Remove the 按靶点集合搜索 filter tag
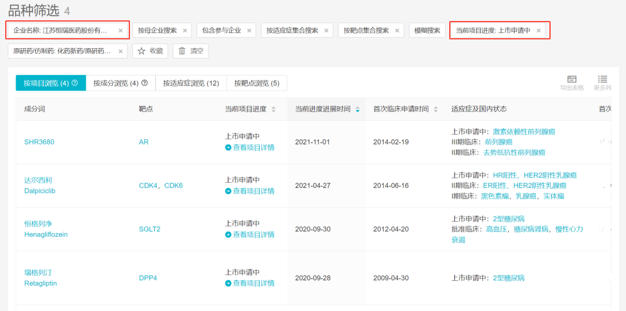The height and width of the screenshot is (311, 626). 397,30
